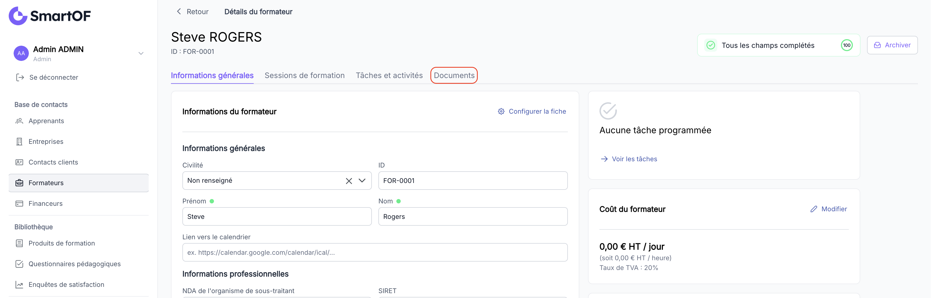Viewport: 931px width, 298px height.
Task: Click the Apprenants people icon
Action: [x=19, y=121]
